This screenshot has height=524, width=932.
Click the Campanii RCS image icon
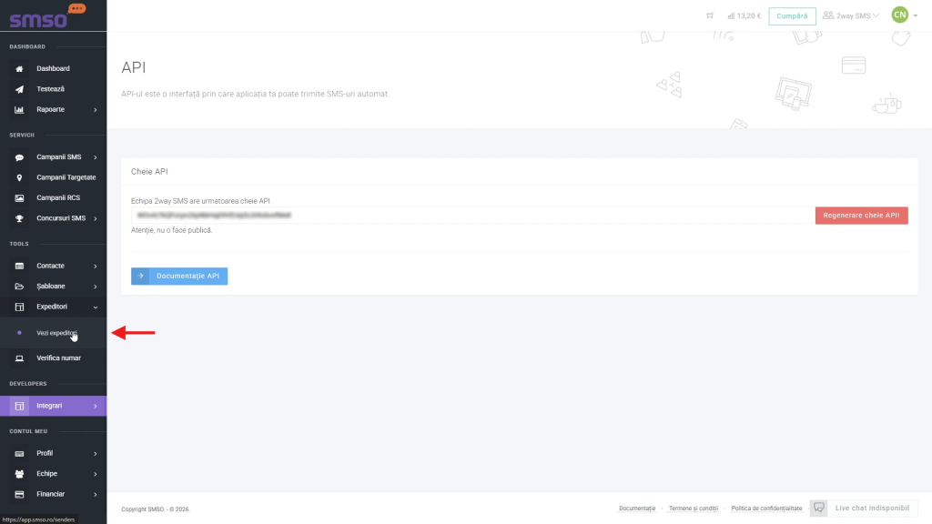[19, 197]
